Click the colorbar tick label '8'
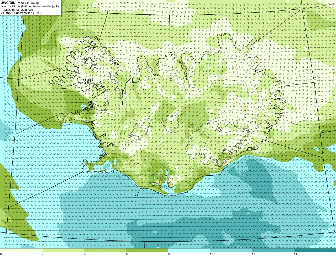The image size is (336, 256). (169, 254)
